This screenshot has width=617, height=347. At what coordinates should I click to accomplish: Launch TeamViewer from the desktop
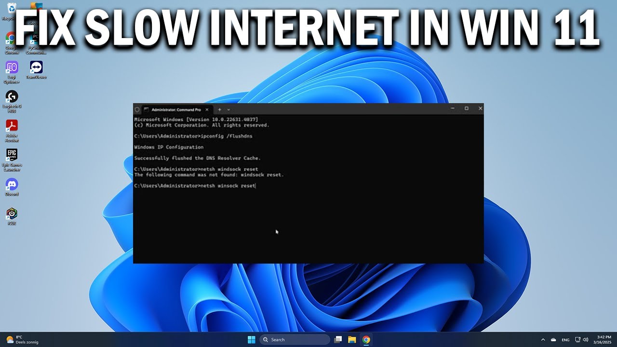pyautogui.click(x=36, y=70)
